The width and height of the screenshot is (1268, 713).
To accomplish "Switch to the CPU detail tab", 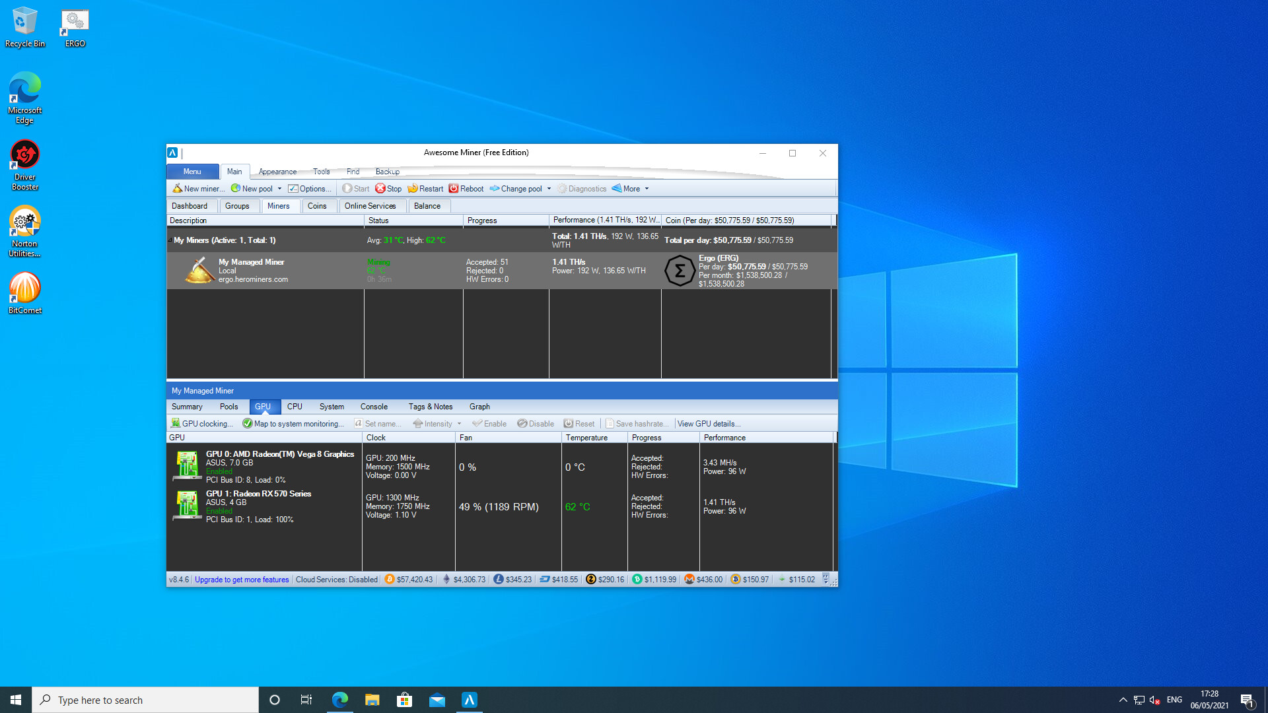I will pos(295,407).
